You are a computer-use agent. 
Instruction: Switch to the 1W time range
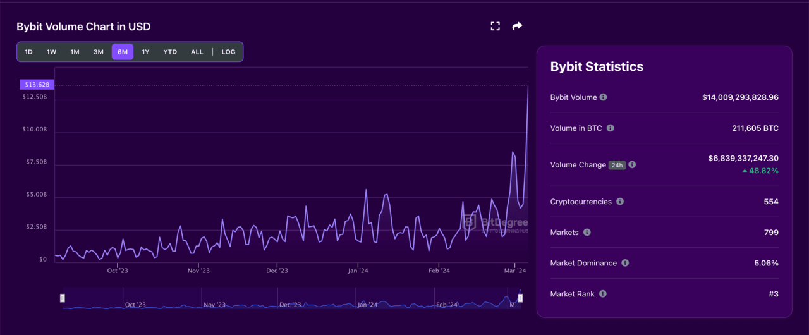point(51,52)
